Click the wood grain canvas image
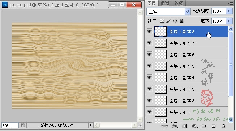Viewport: 236px width, 131px height. point(69,65)
